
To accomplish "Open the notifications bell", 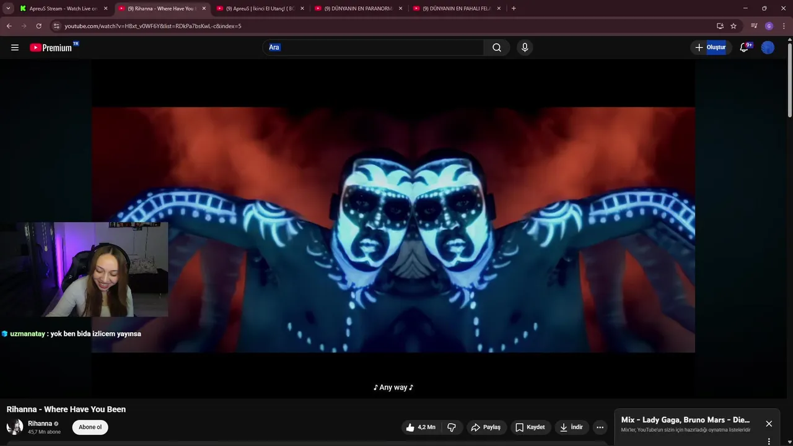I will [745, 48].
